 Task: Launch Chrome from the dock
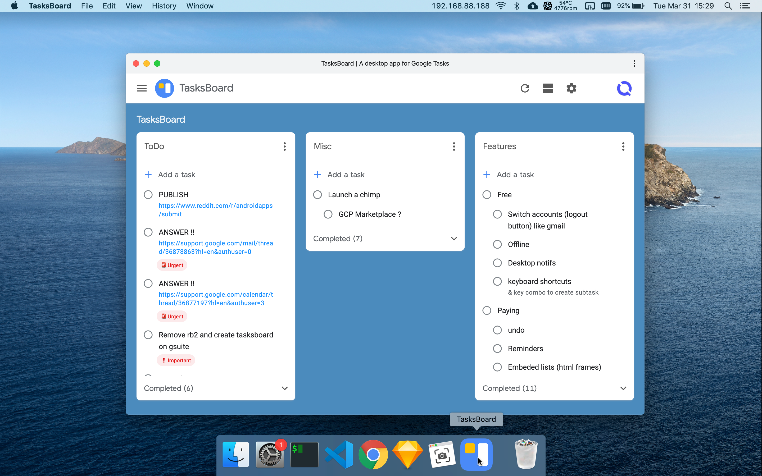click(x=373, y=455)
